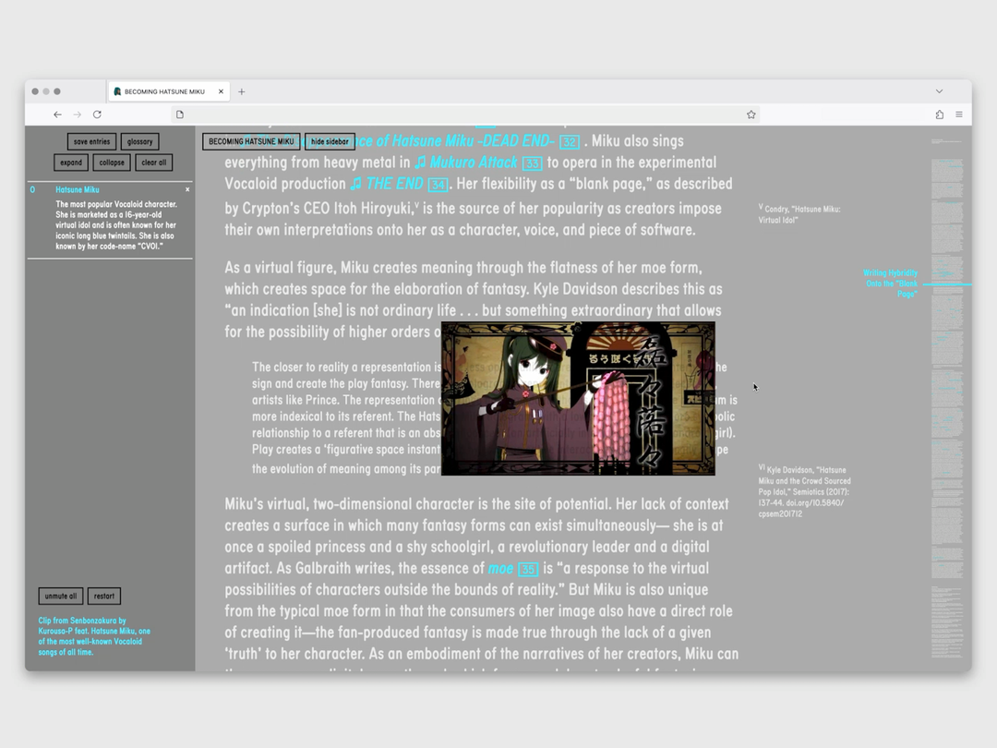Select the BECOMING HATSUNE MIKU browser tab
Viewport: 997px width, 748px height.
(169, 91)
